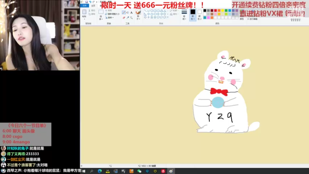Click the Paint app icon on taskbar
The height and width of the screenshot is (174, 309).
pyautogui.click(x=171, y=171)
